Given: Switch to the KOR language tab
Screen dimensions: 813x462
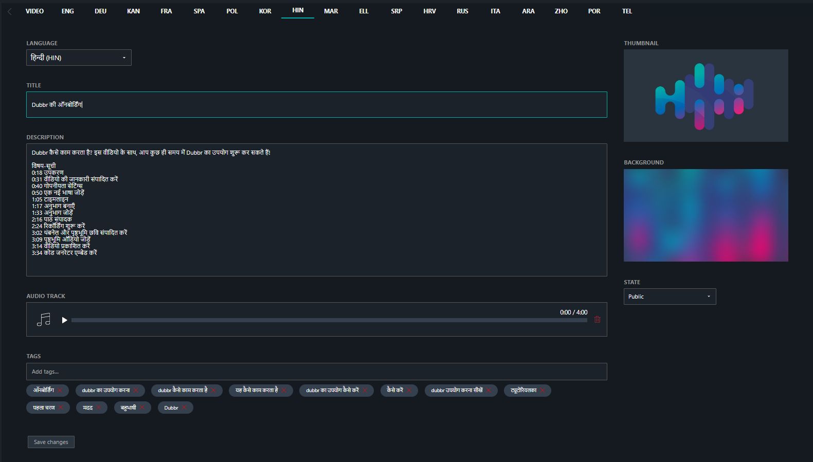Looking at the screenshot, I should coord(265,11).
